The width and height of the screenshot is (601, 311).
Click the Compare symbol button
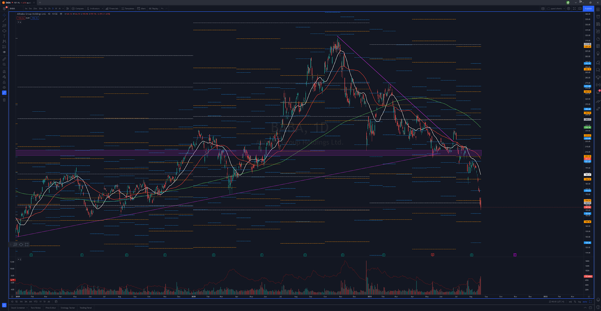[x=78, y=9]
